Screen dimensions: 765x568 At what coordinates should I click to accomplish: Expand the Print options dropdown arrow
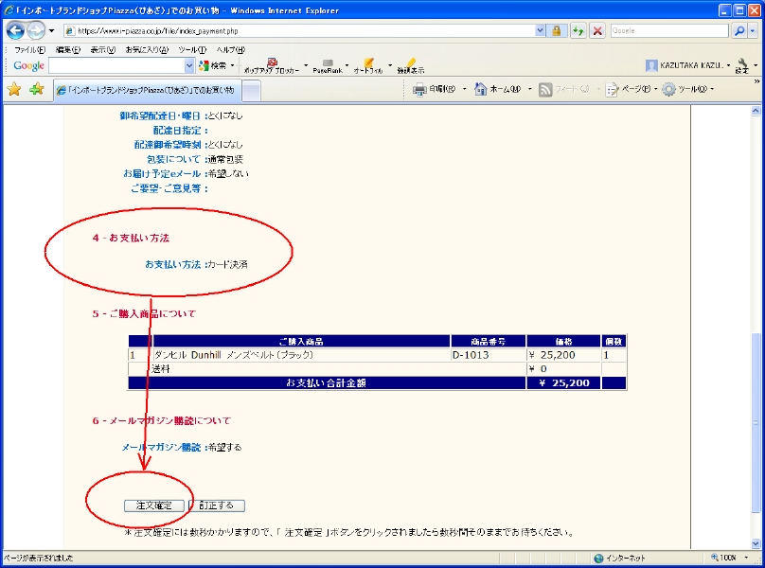click(465, 89)
